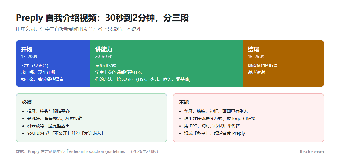340x167 pixels.
Task: Select the green "讲能力" section heading
Action: pos(104,49)
